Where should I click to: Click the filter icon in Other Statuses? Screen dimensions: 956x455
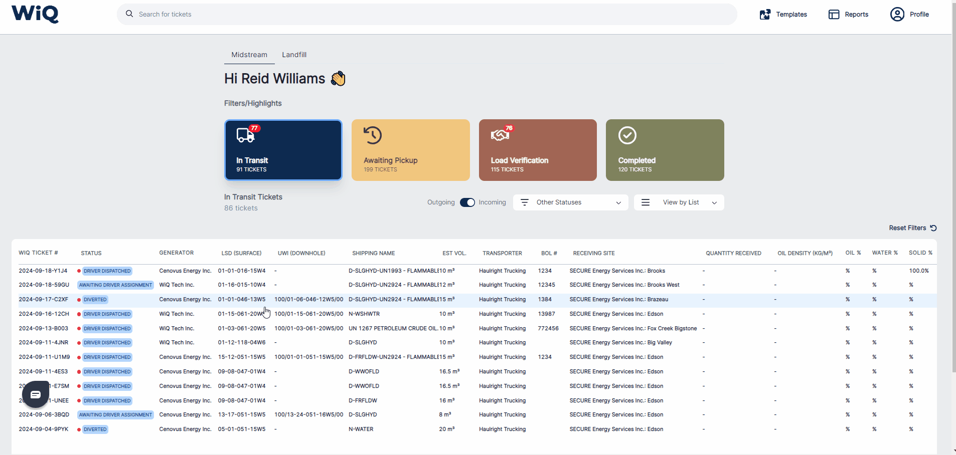point(525,202)
